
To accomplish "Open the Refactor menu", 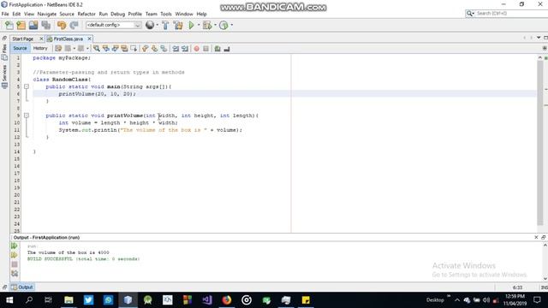I will (x=86, y=14).
